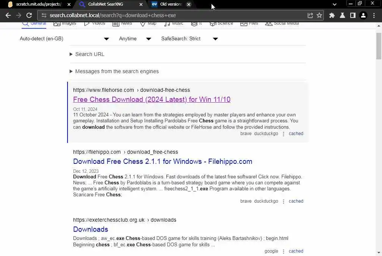Image resolution: width=382 pixels, height=256 pixels.
Task: Open cached version of filehippo result
Action: [296, 201]
